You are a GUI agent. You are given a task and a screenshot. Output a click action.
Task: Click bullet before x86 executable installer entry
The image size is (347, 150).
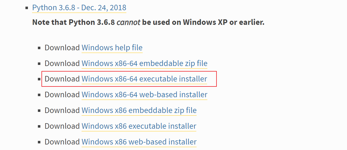pos(39,127)
